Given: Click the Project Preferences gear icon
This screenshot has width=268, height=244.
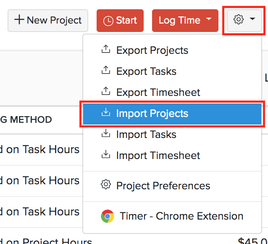Looking at the screenshot, I should click(x=106, y=185).
